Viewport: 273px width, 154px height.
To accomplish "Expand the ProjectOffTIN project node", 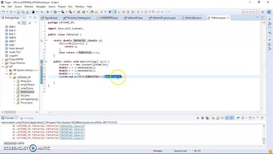I will pos(3,59).
